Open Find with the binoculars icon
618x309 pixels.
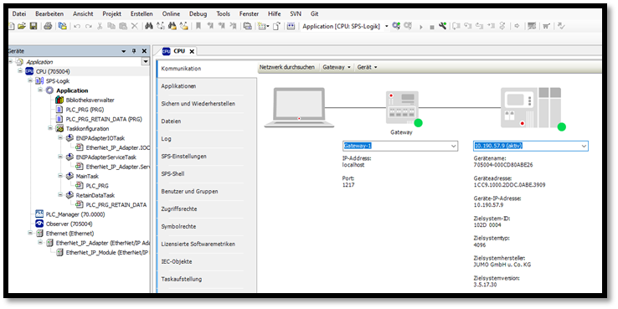point(149,26)
